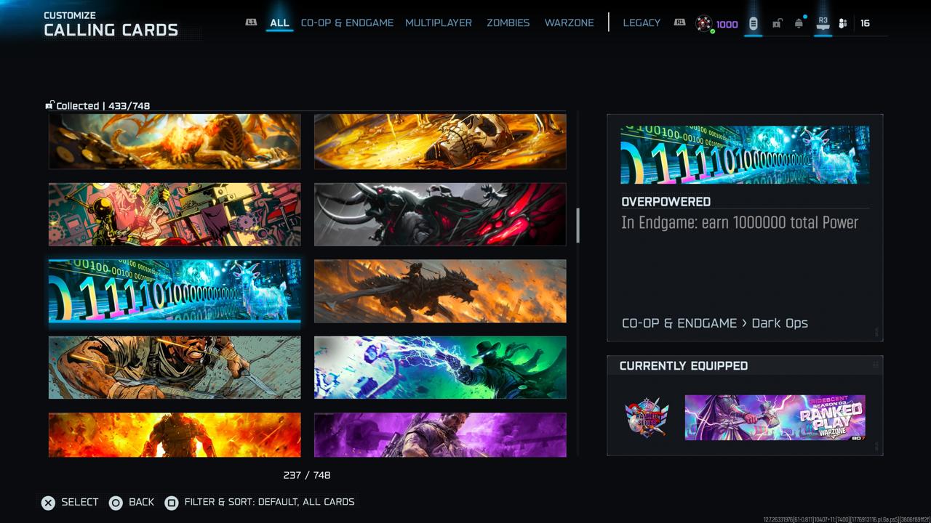Open the main menu lines icon

[753, 23]
